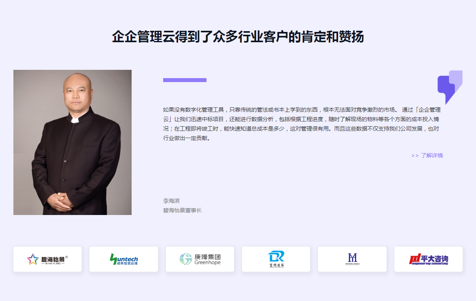Click the blue DR 坚固建筑 logo

[276, 259]
